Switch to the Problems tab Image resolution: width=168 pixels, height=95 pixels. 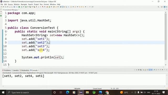pos(7,70)
